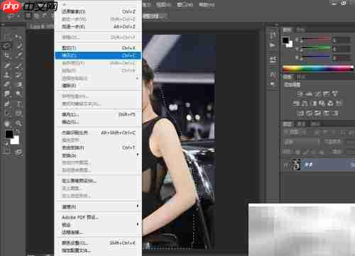Click the lock icon on the layer row
Viewport: 355px width, 256px height.
pyautogui.click(x=353, y=165)
